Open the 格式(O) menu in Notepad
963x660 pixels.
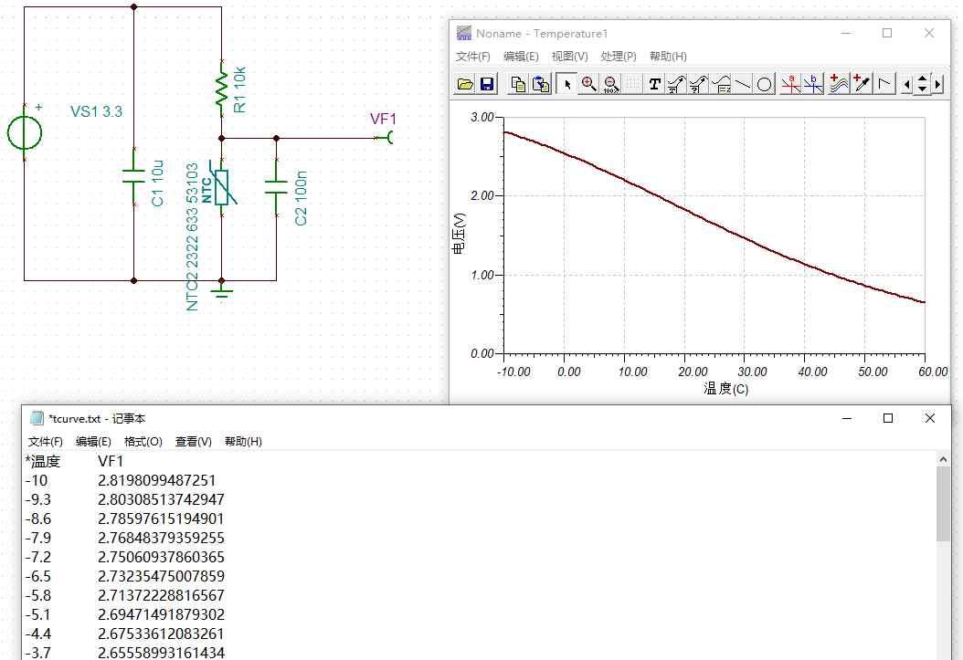(x=143, y=442)
